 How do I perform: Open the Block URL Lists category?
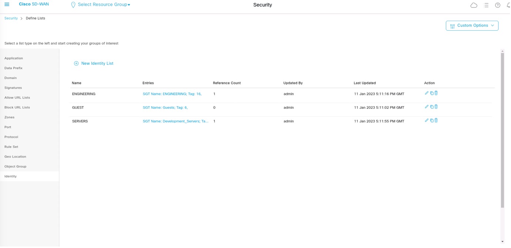[x=17, y=107]
